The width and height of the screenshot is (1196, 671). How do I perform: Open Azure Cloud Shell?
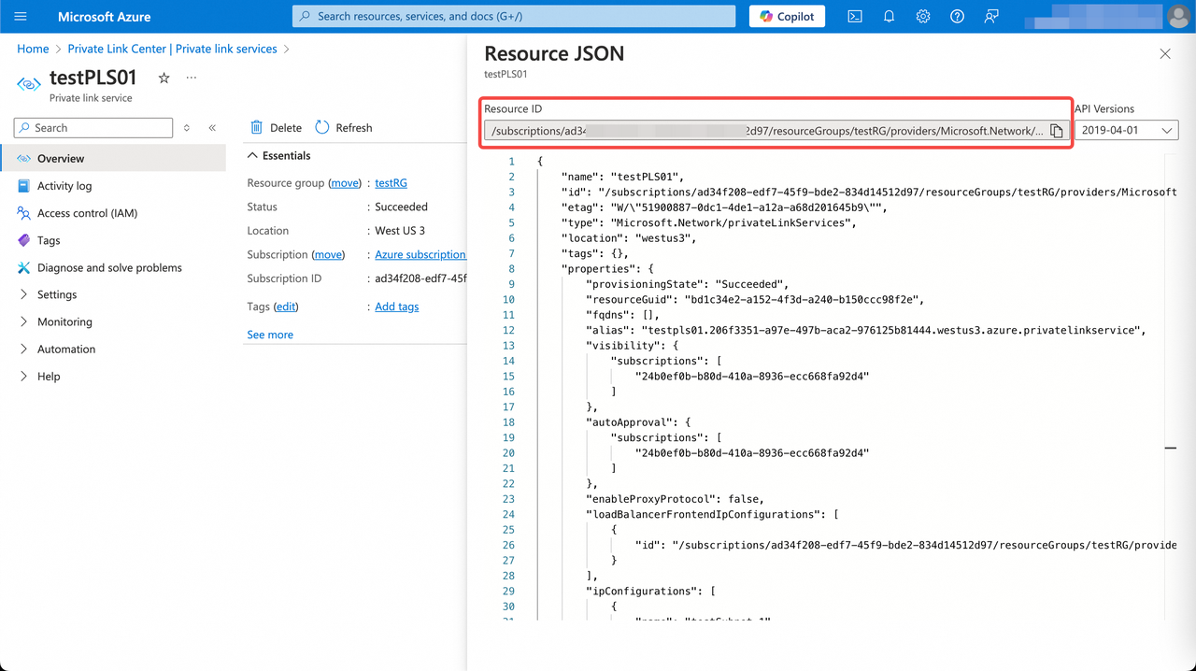pos(854,16)
